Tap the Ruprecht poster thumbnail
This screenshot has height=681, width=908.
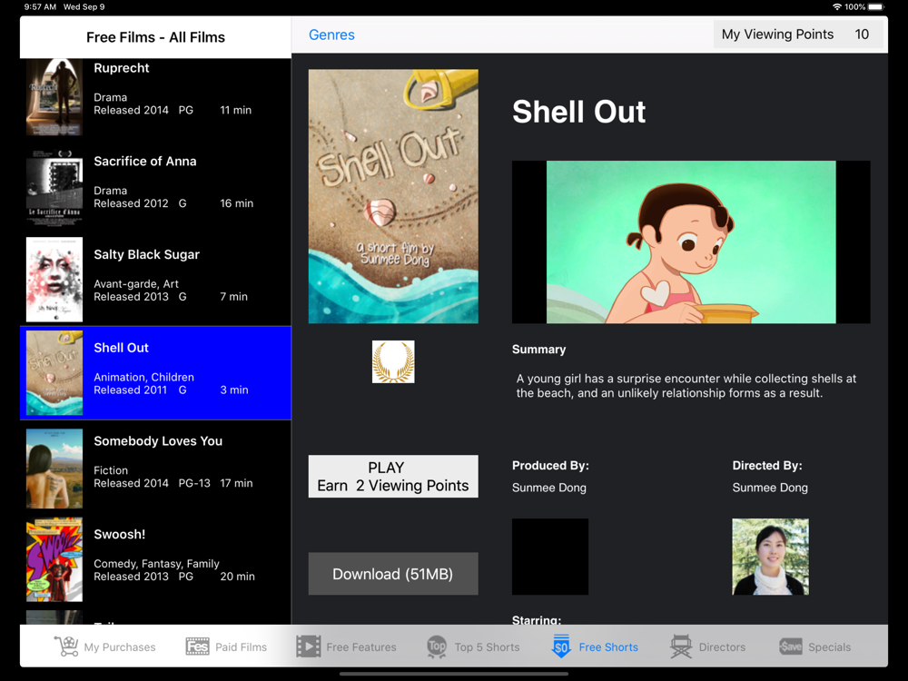(54, 97)
